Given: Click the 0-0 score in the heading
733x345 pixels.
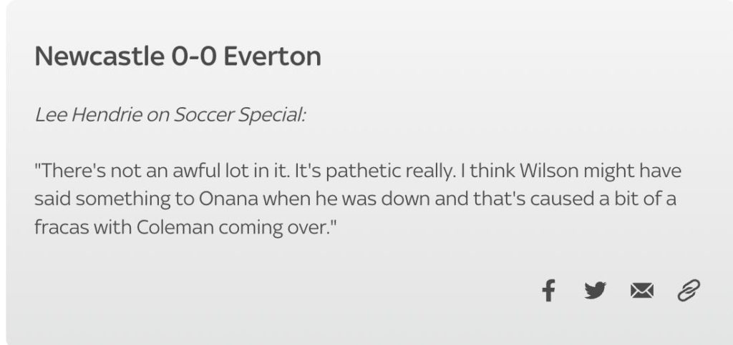Looking at the screenshot, I should point(193,56).
